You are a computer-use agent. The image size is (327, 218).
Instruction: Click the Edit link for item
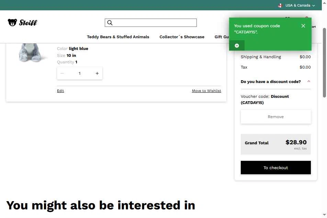(x=60, y=91)
